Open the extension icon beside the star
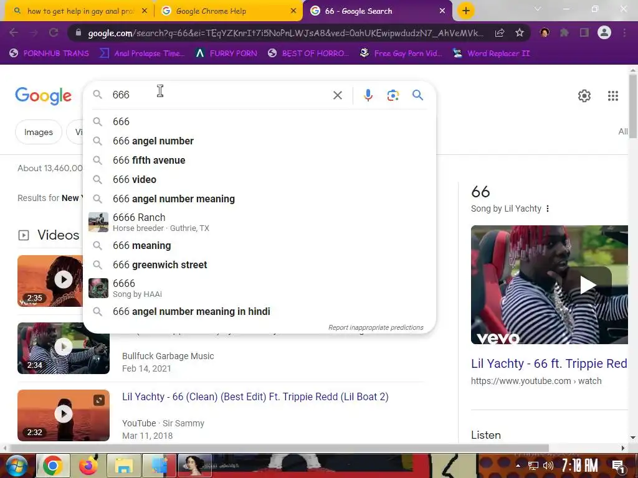 coord(545,32)
